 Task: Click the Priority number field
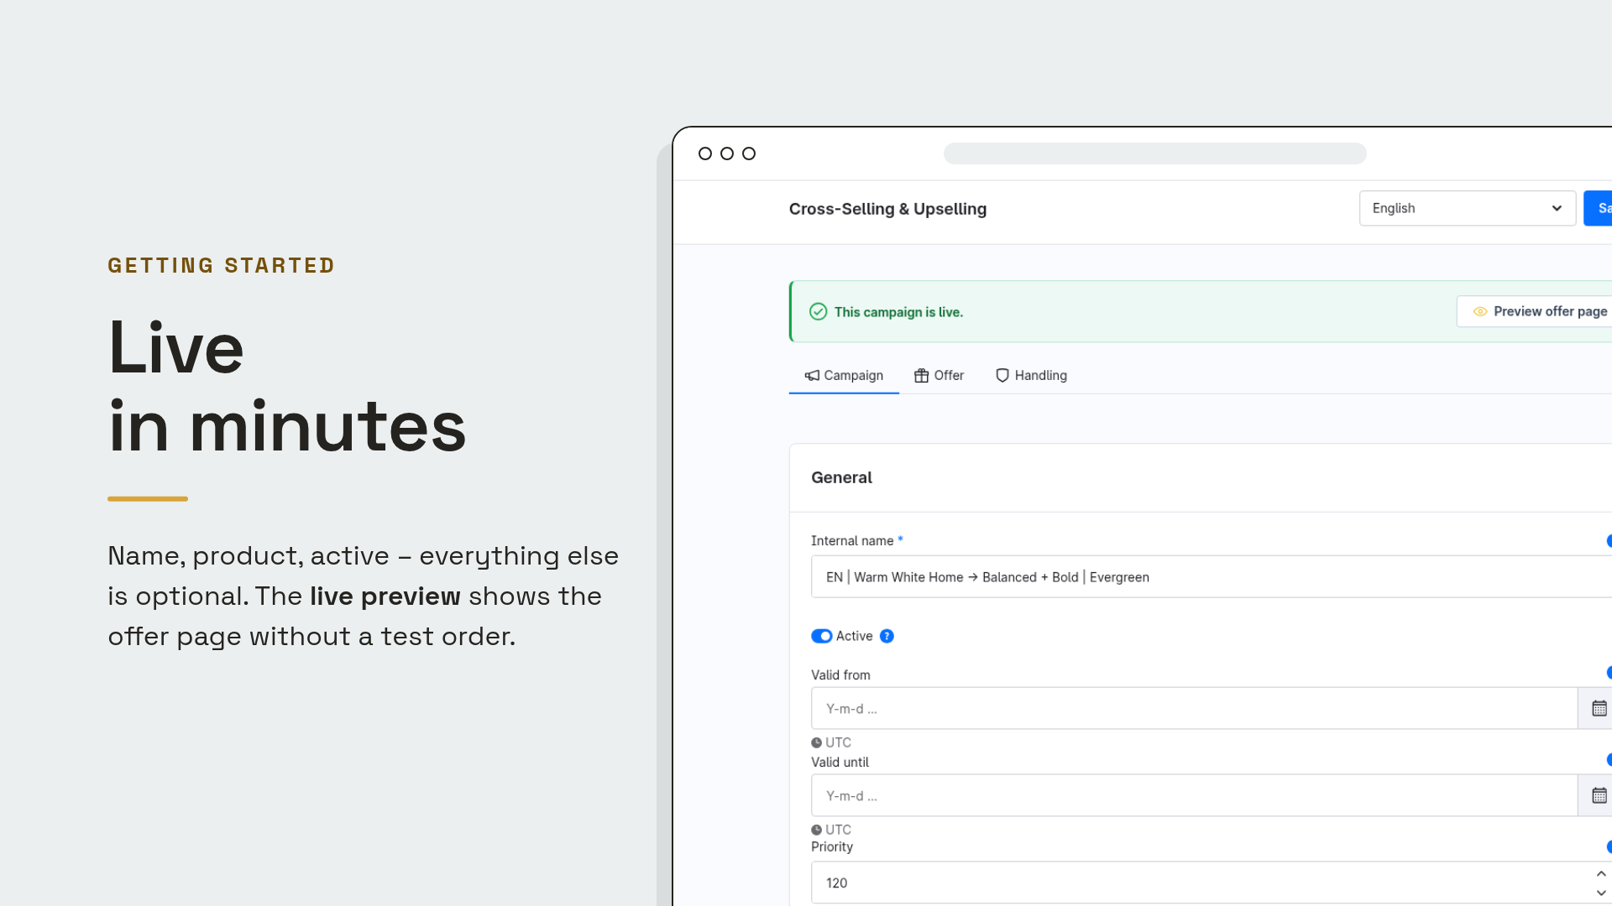[x=1212, y=883]
